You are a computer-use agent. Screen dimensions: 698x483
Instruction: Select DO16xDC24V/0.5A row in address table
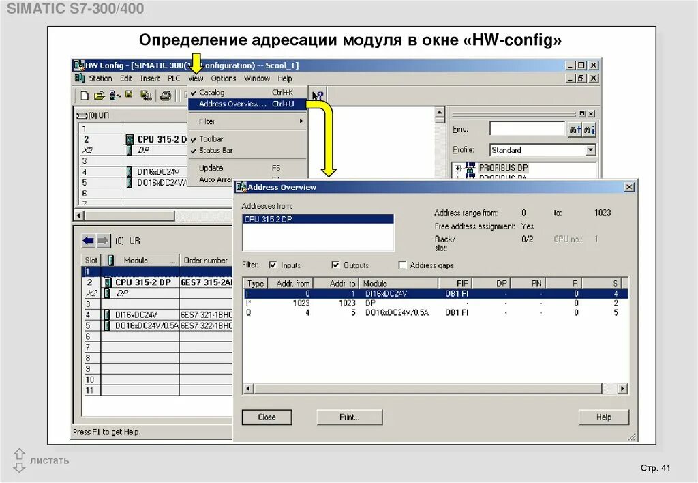[x=436, y=313]
